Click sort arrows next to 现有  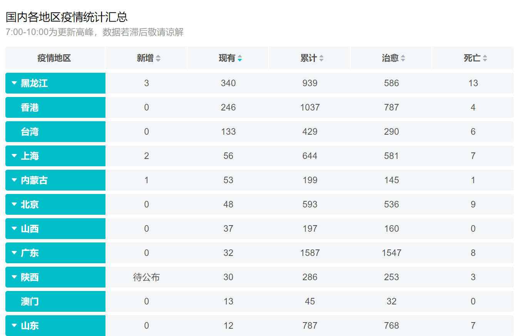pos(240,59)
